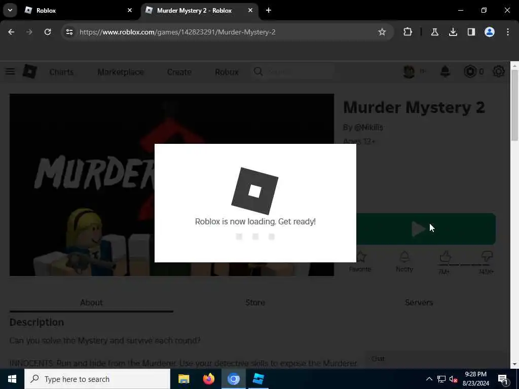Like the game with thumbs up

(x=445, y=257)
